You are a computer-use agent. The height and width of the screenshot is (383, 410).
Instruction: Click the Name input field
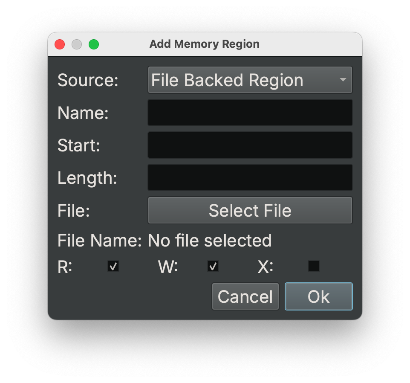250,112
